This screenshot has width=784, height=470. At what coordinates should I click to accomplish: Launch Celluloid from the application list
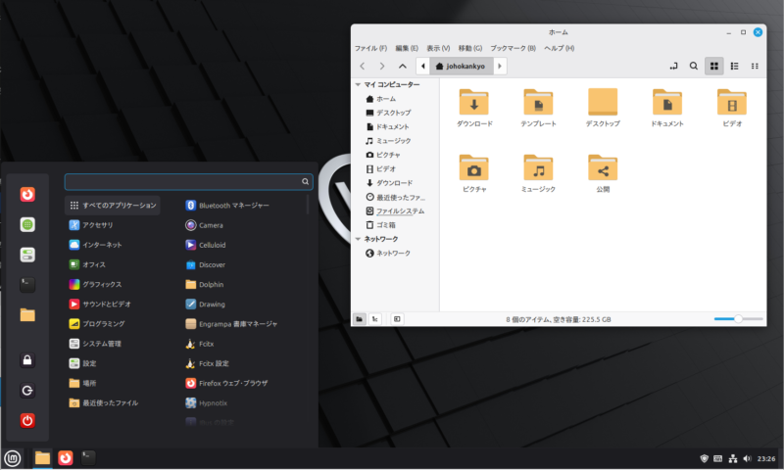212,245
